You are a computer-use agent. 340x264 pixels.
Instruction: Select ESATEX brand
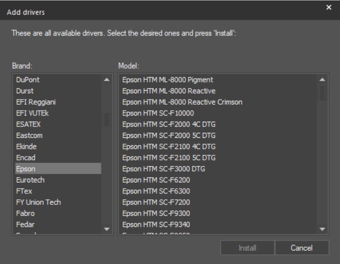[58, 124]
